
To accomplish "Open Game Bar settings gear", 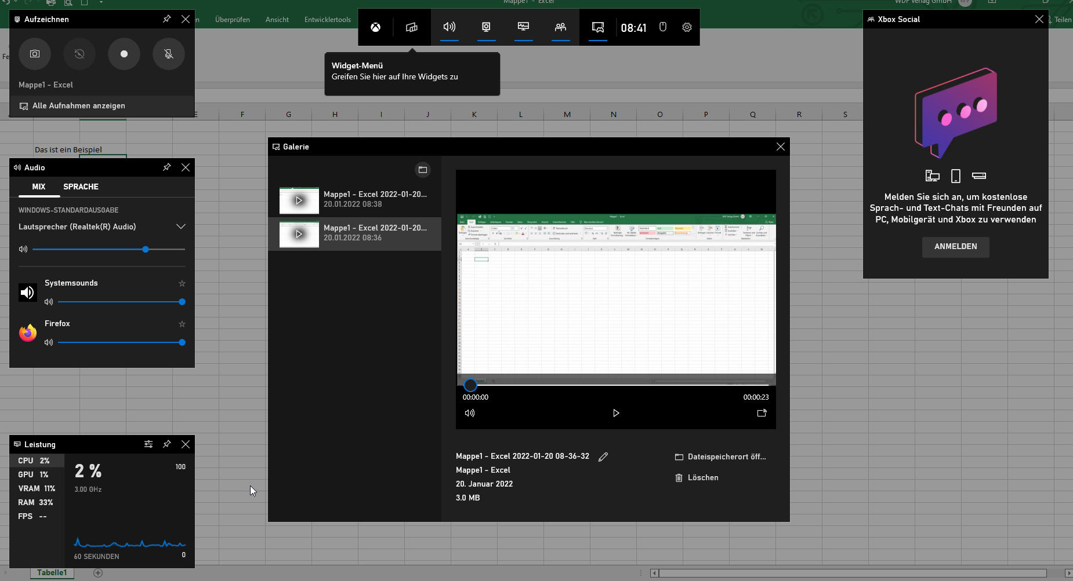I will [687, 27].
